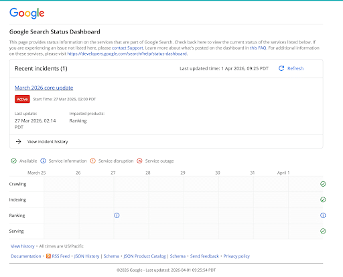Click the Google Search Status Dashboard title
The width and height of the screenshot is (343, 277).
(x=55, y=31)
